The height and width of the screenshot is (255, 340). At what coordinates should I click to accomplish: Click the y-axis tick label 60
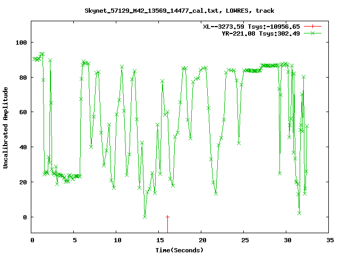click(x=23, y=112)
